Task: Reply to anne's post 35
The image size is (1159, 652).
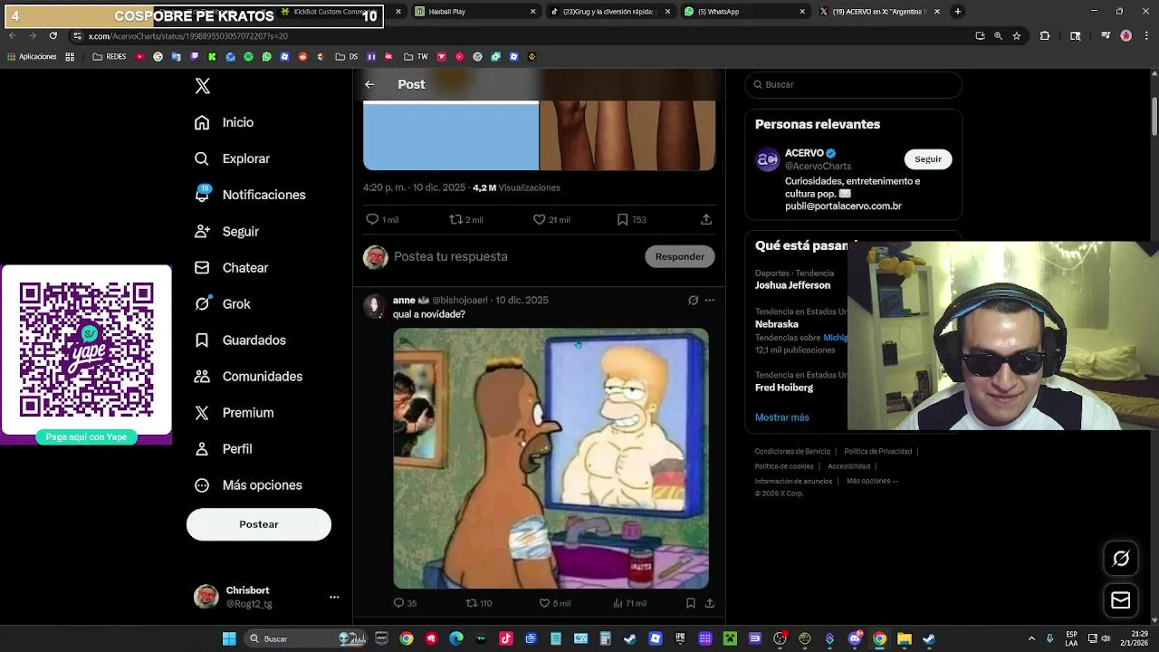Action: point(405,603)
